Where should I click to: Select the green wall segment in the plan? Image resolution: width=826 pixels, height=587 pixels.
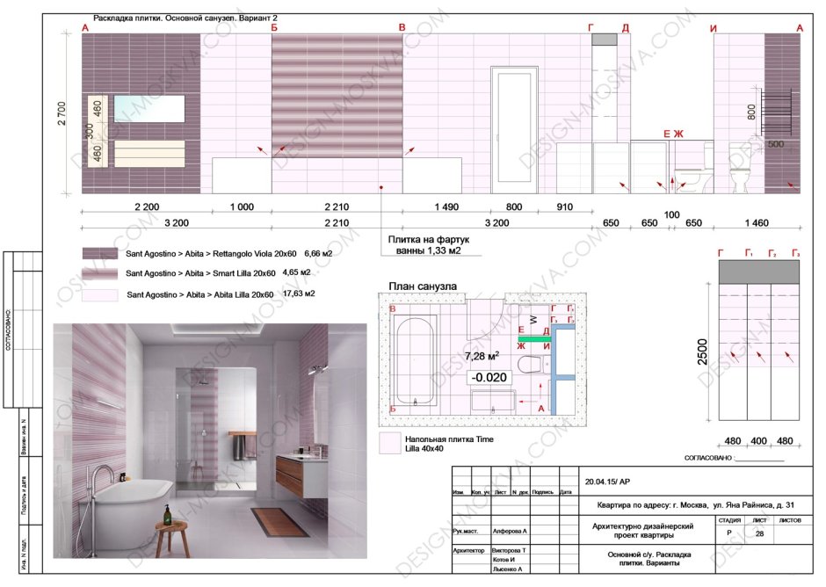point(533,337)
